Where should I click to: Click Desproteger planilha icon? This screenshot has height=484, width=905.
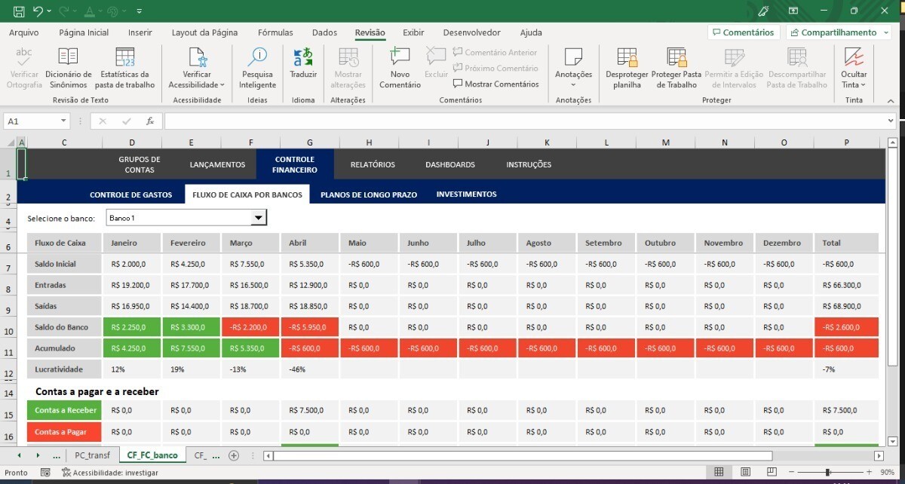(x=627, y=58)
